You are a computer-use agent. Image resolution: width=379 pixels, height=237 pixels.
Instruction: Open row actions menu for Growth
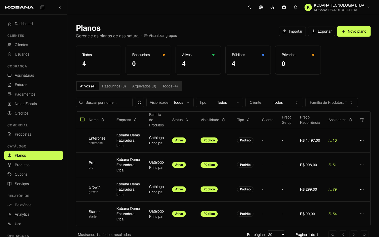pyautogui.click(x=362, y=189)
